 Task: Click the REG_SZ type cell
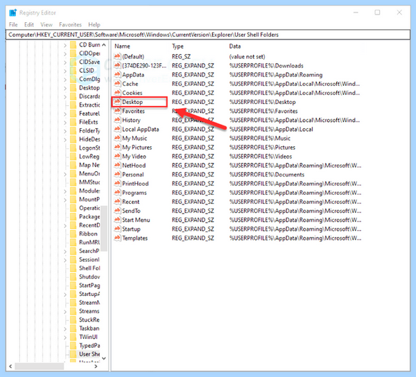click(x=181, y=56)
